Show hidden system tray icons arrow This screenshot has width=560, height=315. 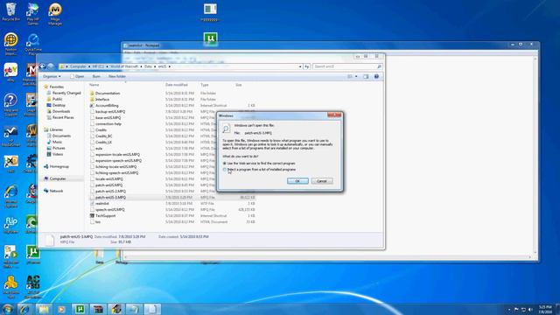coord(509,309)
